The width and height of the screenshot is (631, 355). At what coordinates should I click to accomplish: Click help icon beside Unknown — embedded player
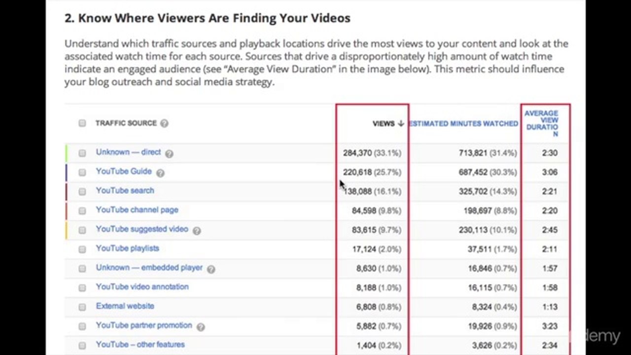point(211,269)
